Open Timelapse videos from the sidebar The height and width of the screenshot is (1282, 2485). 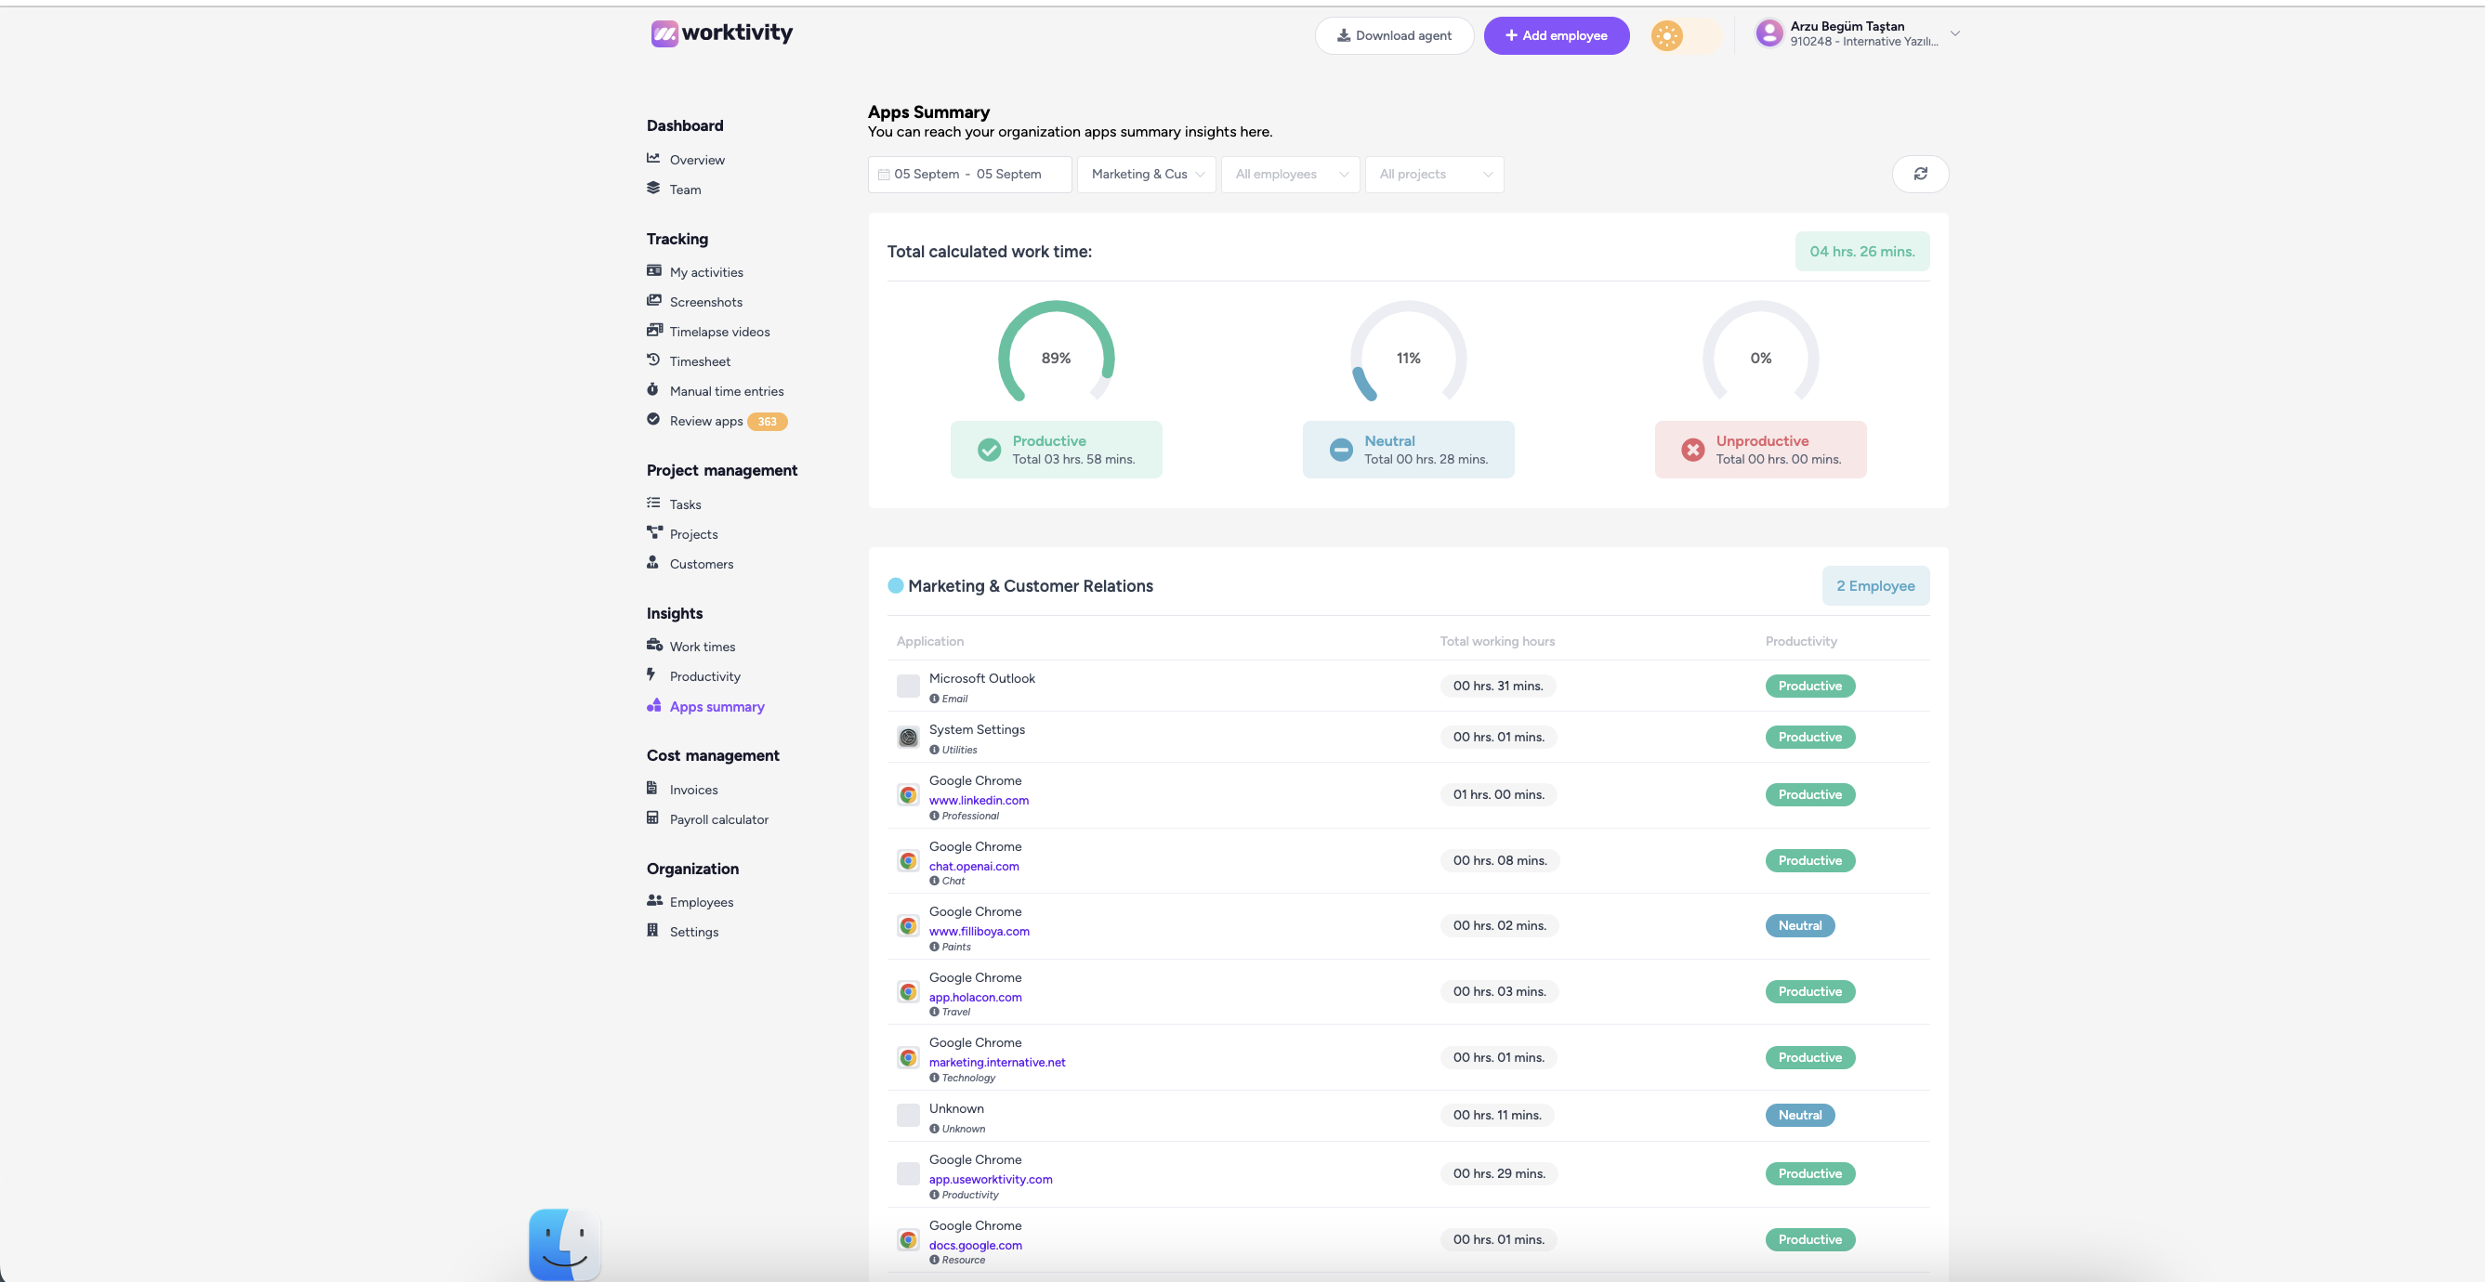[718, 332]
